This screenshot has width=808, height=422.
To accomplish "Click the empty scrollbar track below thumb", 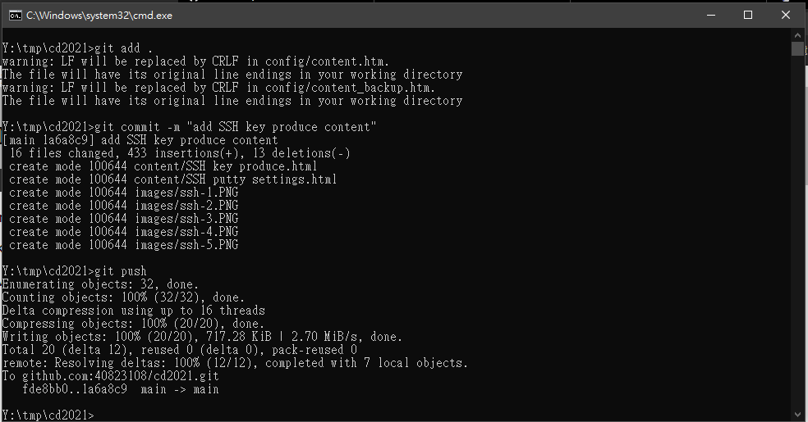I will click(797, 231).
